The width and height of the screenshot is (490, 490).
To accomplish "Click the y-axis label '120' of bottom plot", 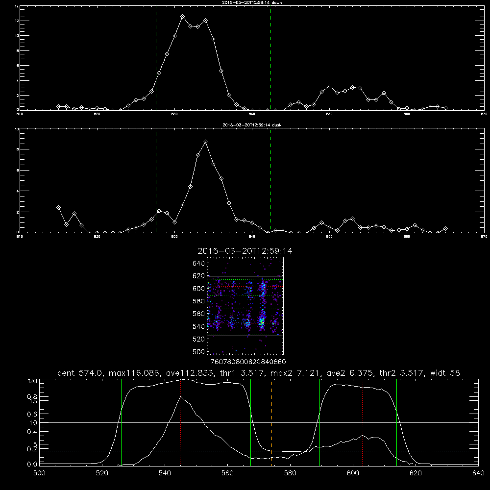I will click(x=32, y=381).
